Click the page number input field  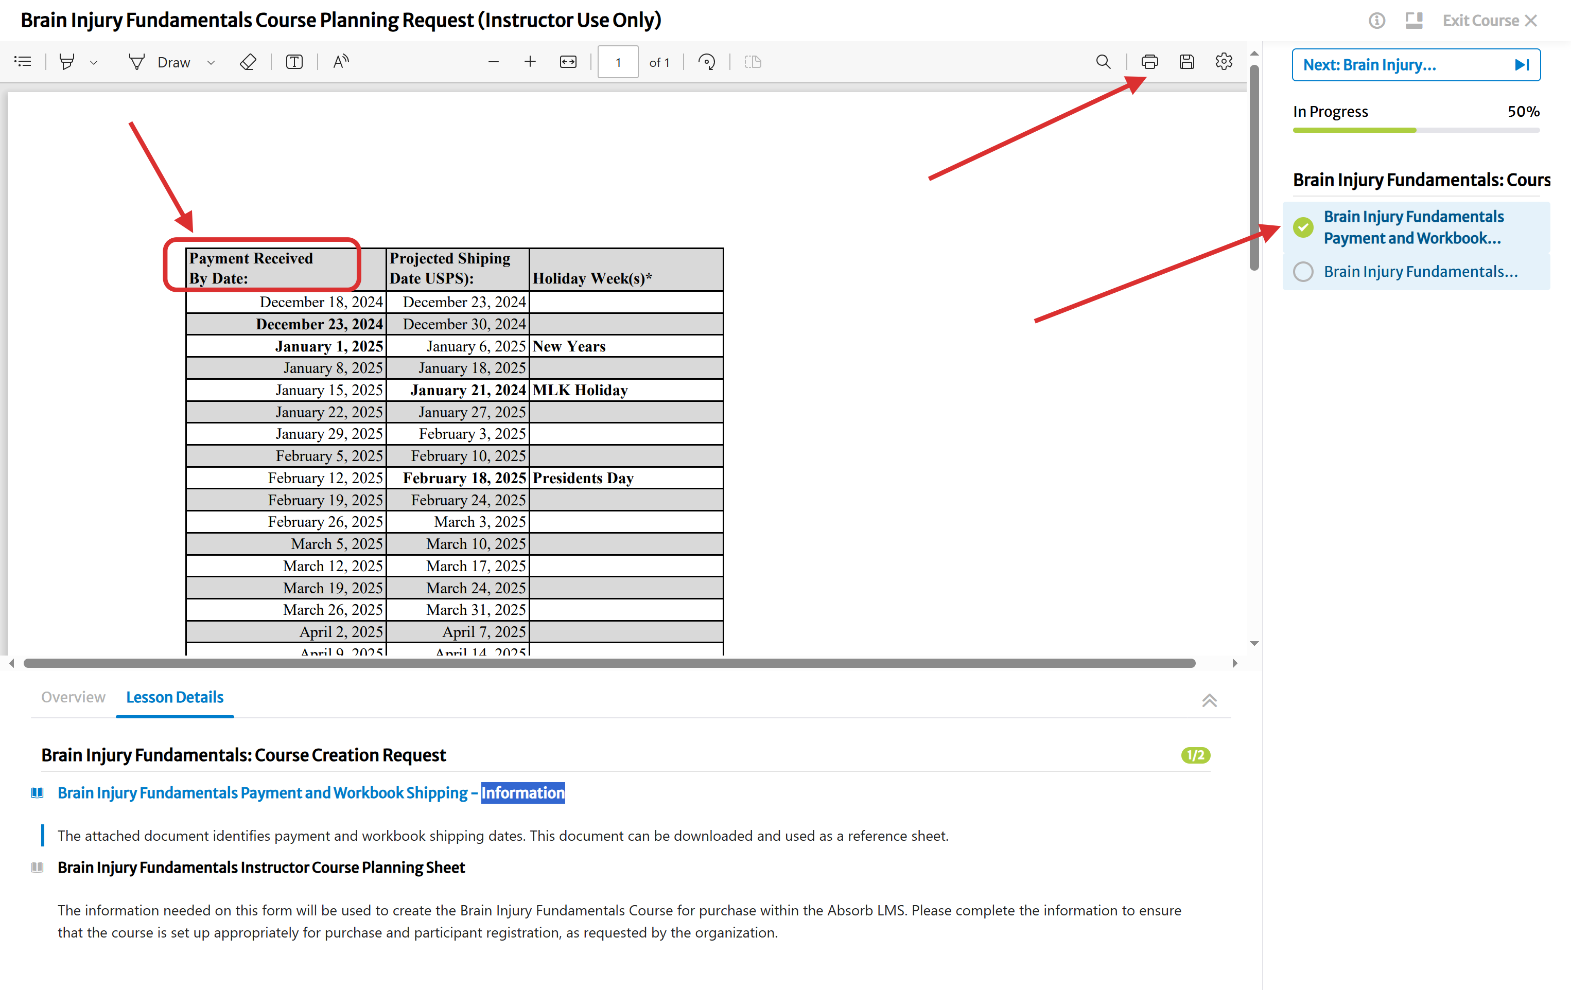(618, 62)
